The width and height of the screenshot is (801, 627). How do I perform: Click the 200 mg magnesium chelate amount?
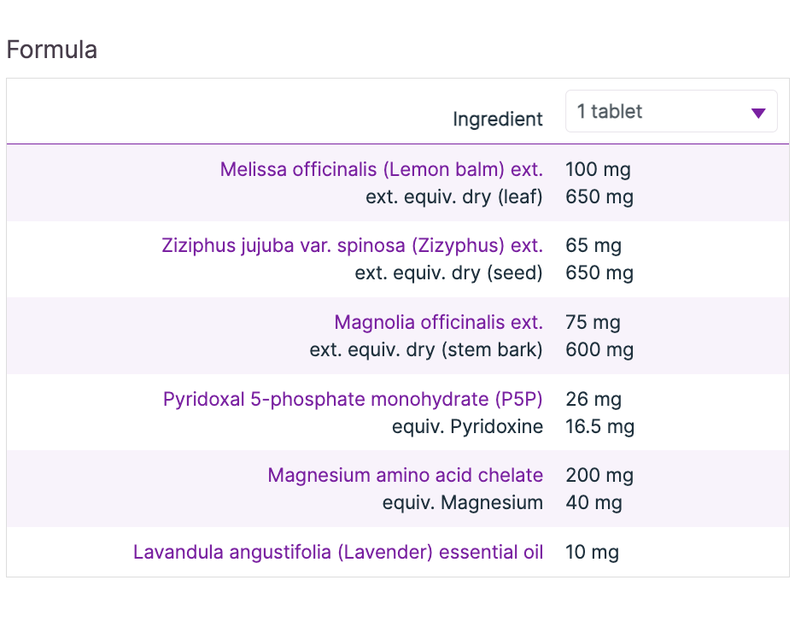pos(599,475)
